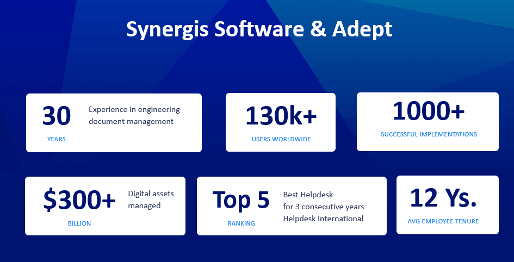The height and width of the screenshot is (262, 514).
Task: Select the '130k+' statistic
Action: (x=281, y=116)
